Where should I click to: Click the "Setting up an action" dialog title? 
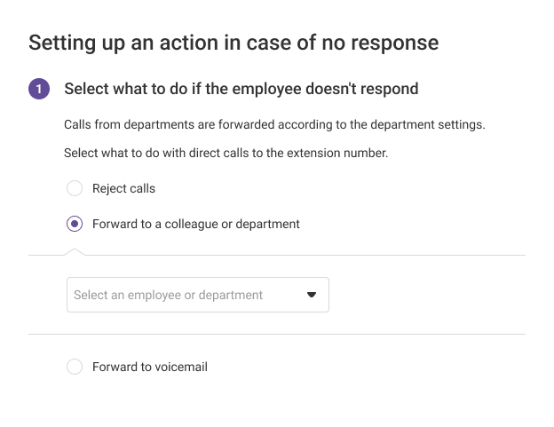233,42
